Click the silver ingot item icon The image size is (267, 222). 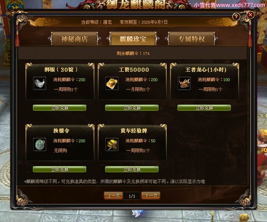40,83
